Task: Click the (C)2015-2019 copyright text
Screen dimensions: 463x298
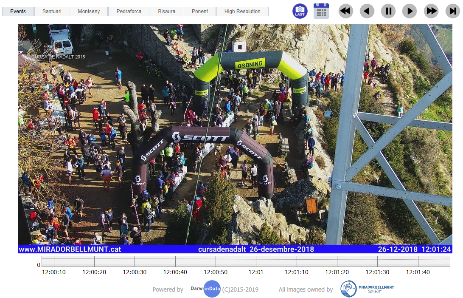Action: (240, 289)
